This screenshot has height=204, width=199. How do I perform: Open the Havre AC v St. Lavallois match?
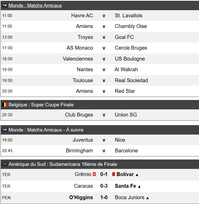100,16
